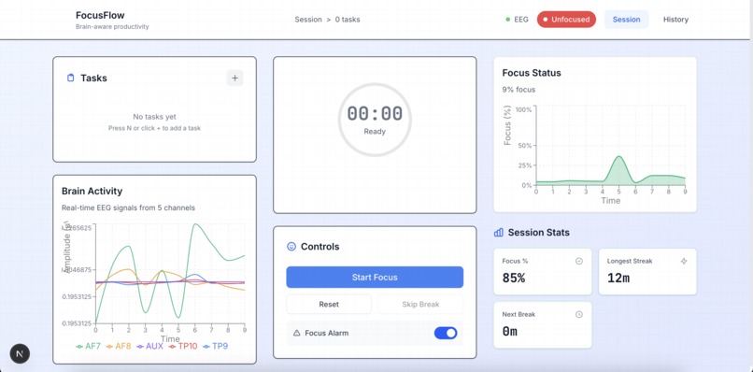753x372 pixels.
Task: Click the Session breadcrumb in header
Action: [308, 20]
